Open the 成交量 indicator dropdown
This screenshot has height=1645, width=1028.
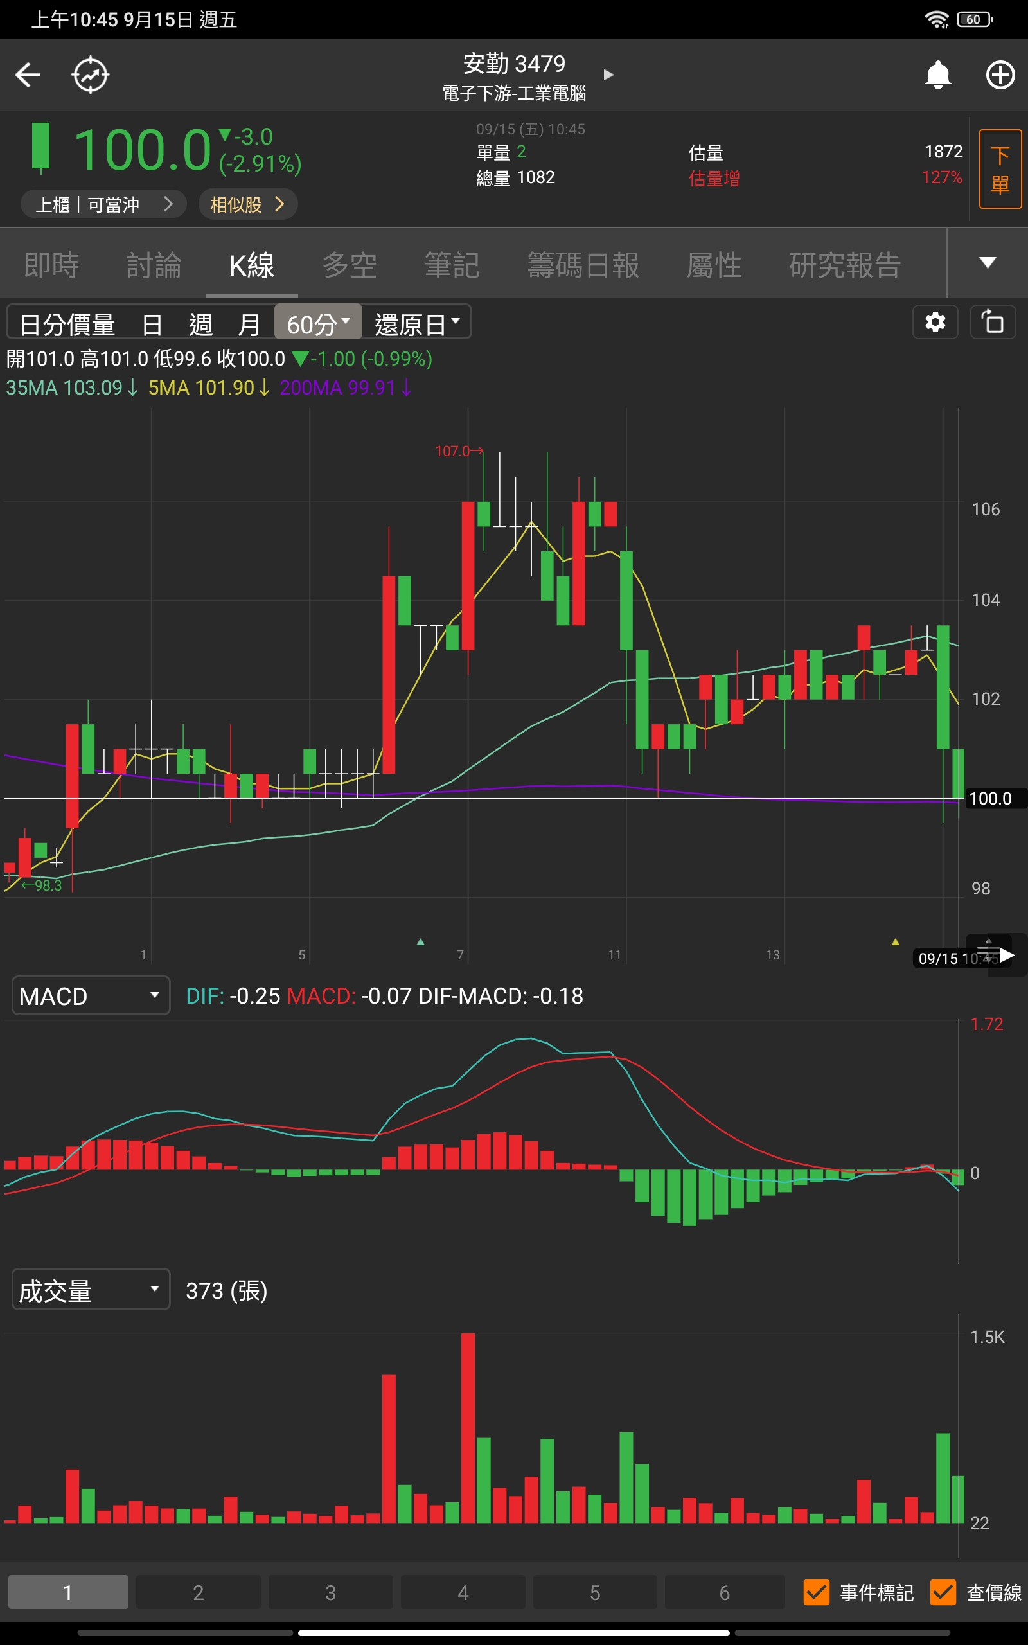(91, 1290)
